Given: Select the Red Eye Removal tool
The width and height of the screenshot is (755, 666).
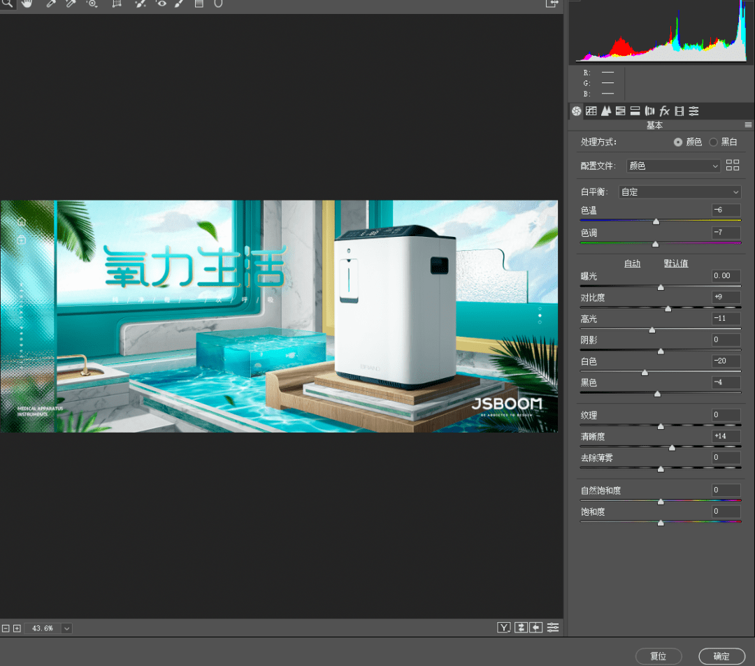Looking at the screenshot, I should tap(161, 3).
